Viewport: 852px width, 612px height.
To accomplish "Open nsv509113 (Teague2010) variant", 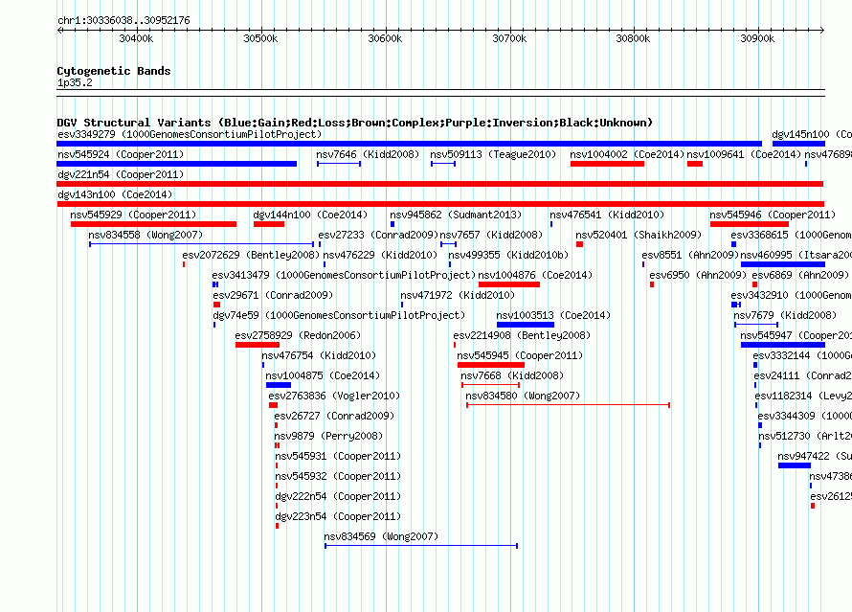I will (x=493, y=154).
